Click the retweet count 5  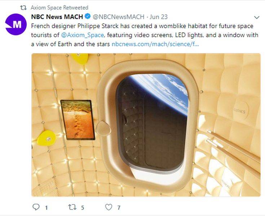click(83, 207)
